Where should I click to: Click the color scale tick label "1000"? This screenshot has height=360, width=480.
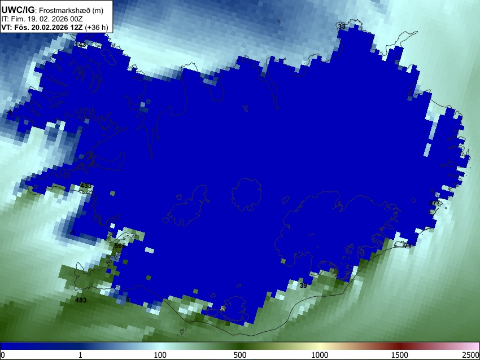pyautogui.click(x=320, y=355)
